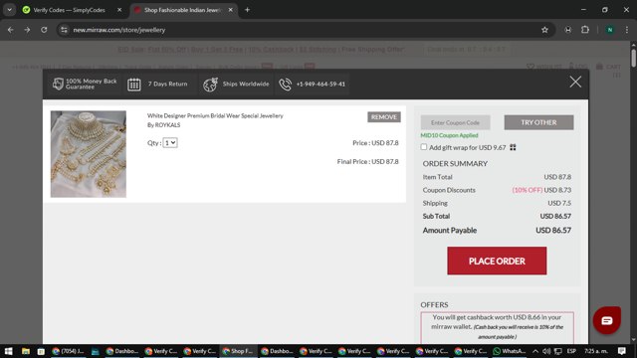The height and width of the screenshot is (358, 637).
Task: Select the Shop Fashionable Indian Jewellery tab
Action: click(183, 10)
